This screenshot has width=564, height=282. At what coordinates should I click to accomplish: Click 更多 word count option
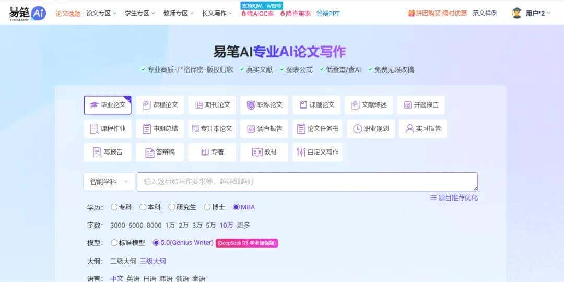coord(243,225)
